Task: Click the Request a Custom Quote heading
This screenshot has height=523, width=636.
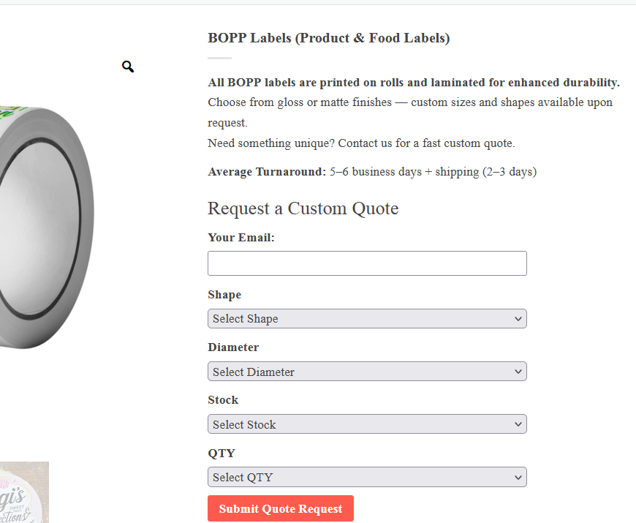Action: pyautogui.click(x=303, y=208)
